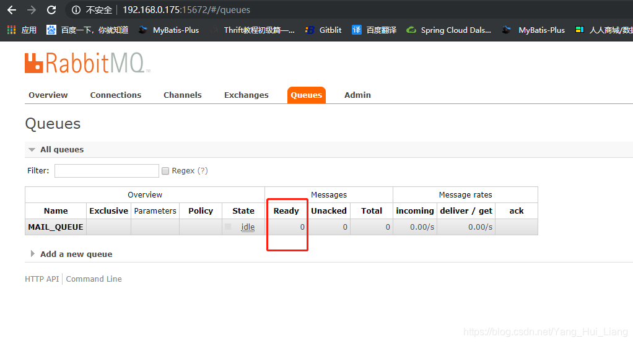Open the MAIL_QUEUE queue details

coord(56,227)
